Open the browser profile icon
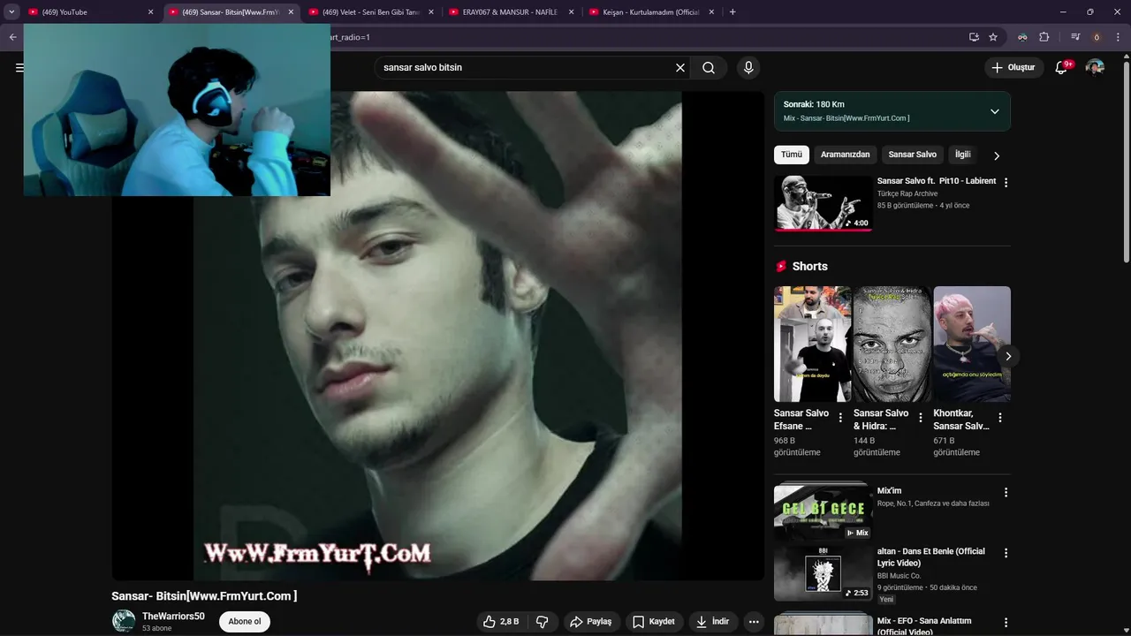The height and width of the screenshot is (636, 1131). 1097,37
